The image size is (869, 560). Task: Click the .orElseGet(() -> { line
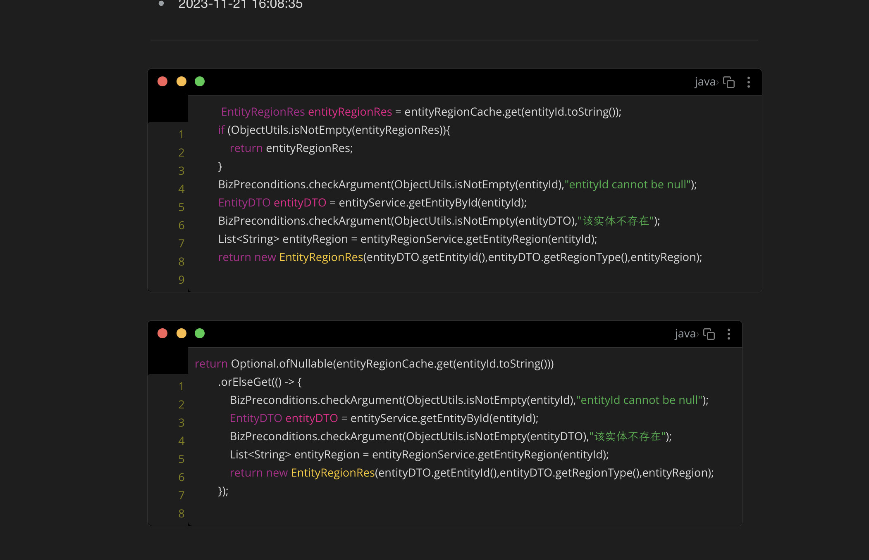click(x=260, y=382)
